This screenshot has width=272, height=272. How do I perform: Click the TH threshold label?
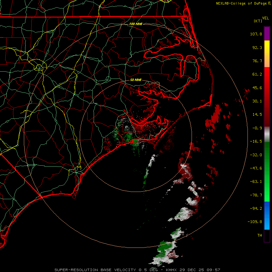click(260, 235)
